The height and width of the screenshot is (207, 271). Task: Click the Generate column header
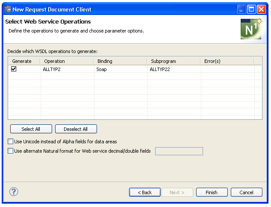[x=24, y=61]
